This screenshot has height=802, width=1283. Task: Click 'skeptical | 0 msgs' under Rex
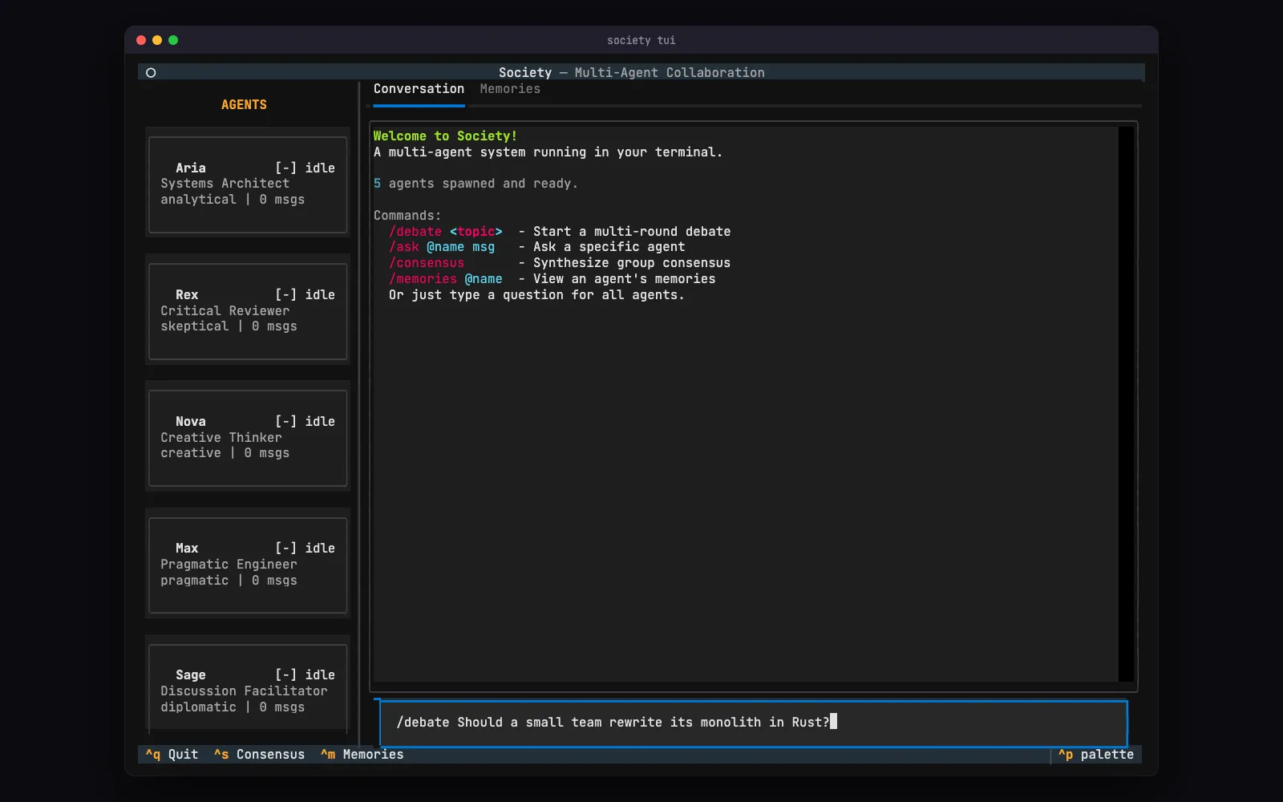(229, 326)
